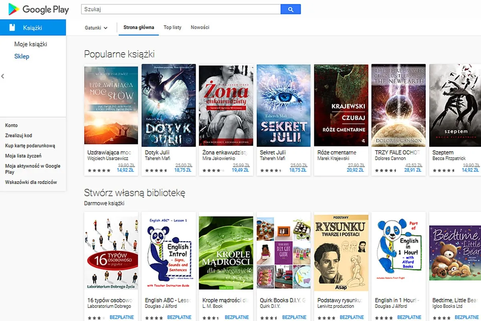Open the Sekret Julii book cover
Image resolution: width=481 pixels, height=321 pixels.
pos(284,105)
